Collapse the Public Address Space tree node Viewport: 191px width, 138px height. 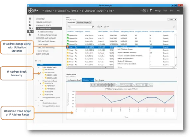(38, 67)
